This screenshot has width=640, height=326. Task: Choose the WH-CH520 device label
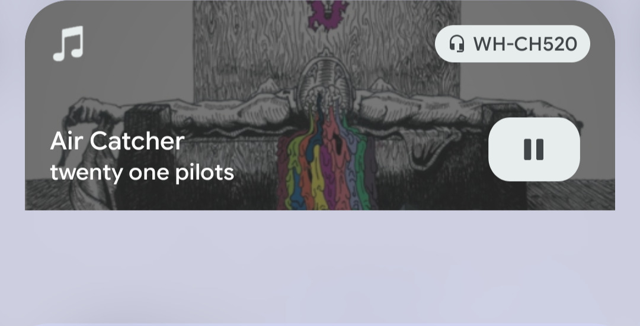coord(525,44)
